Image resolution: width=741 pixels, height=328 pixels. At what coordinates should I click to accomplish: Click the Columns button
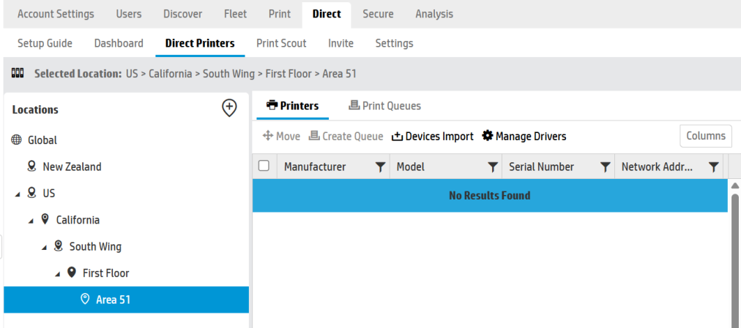click(x=705, y=136)
